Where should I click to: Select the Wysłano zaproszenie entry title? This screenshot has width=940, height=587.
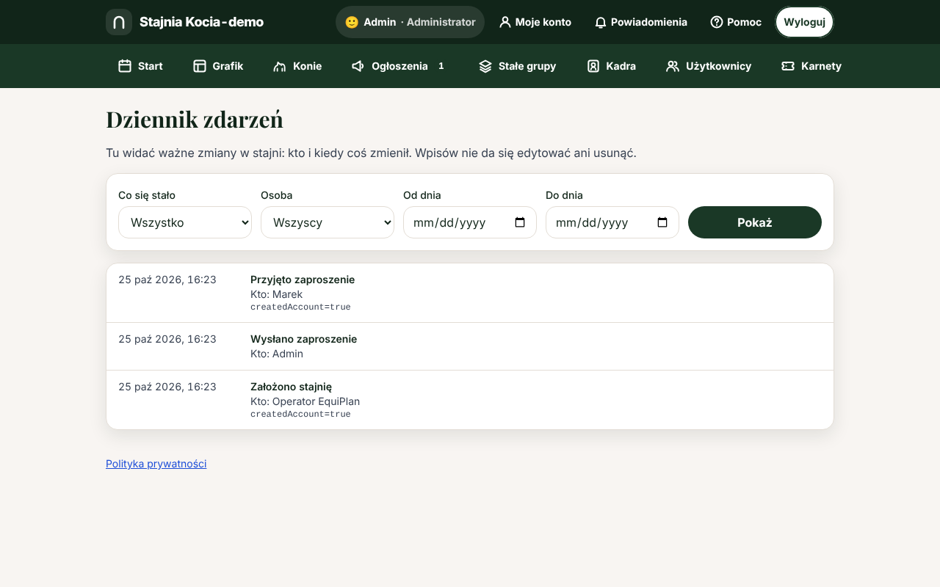pyautogui.click(x=304, y=339)
